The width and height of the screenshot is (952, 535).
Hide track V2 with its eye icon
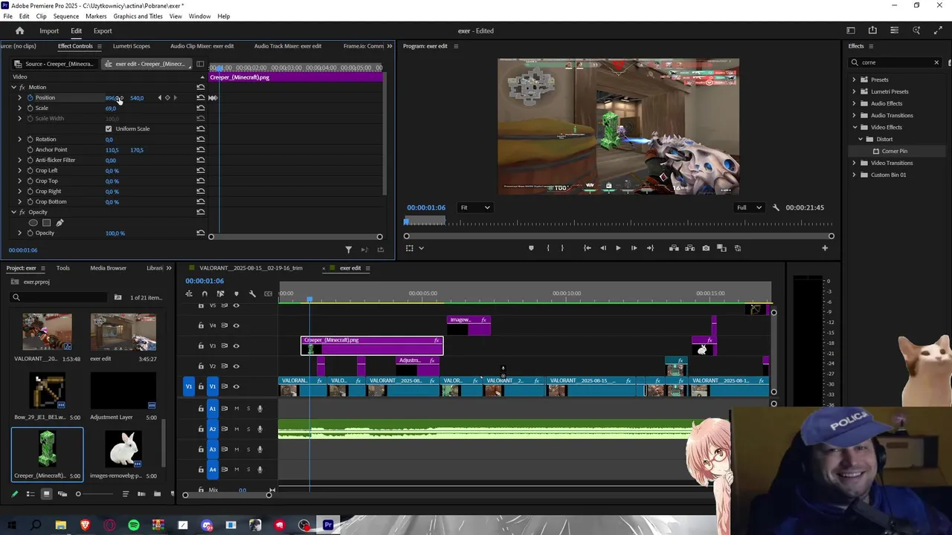point(237,366)
